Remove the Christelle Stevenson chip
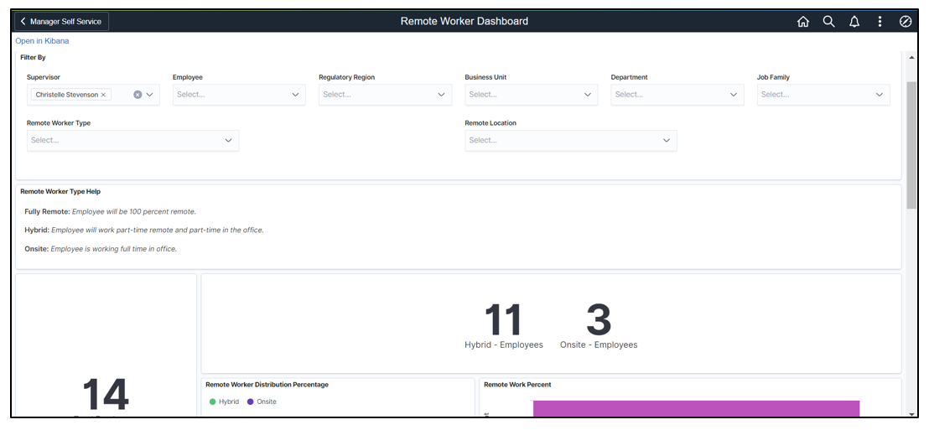 click(x=104, y=95)
